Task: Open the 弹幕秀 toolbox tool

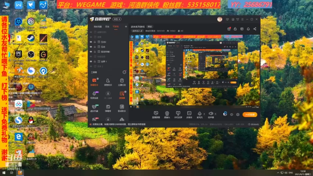Action: 108,108
